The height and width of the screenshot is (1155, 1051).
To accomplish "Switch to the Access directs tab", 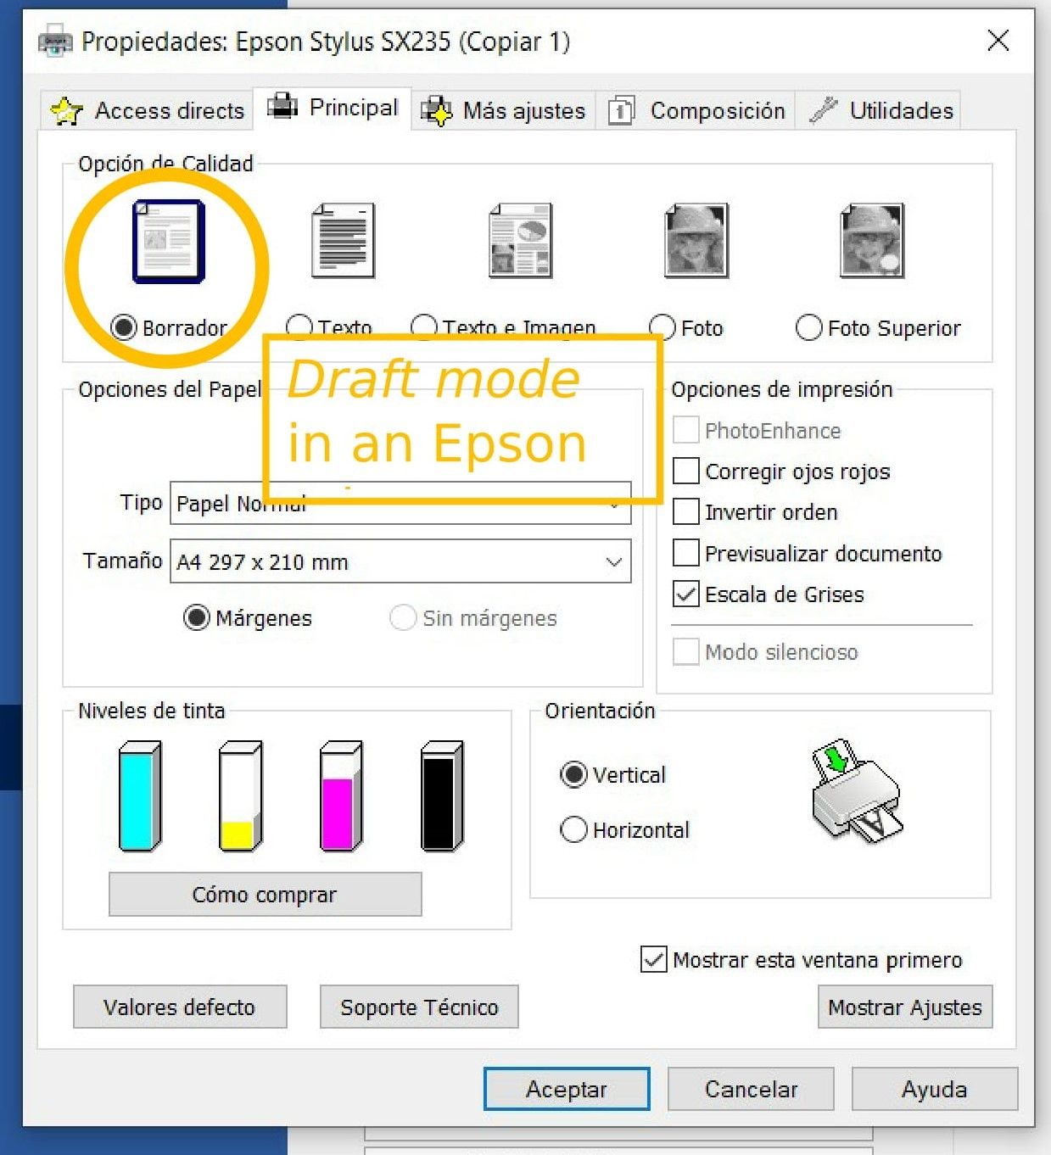I will [x=148, y=110].
